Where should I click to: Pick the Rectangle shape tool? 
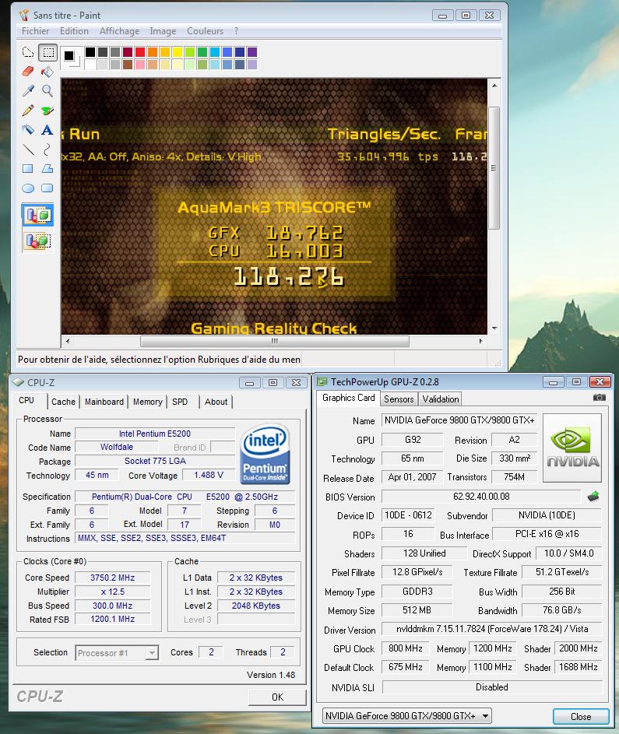coord(28,169)
